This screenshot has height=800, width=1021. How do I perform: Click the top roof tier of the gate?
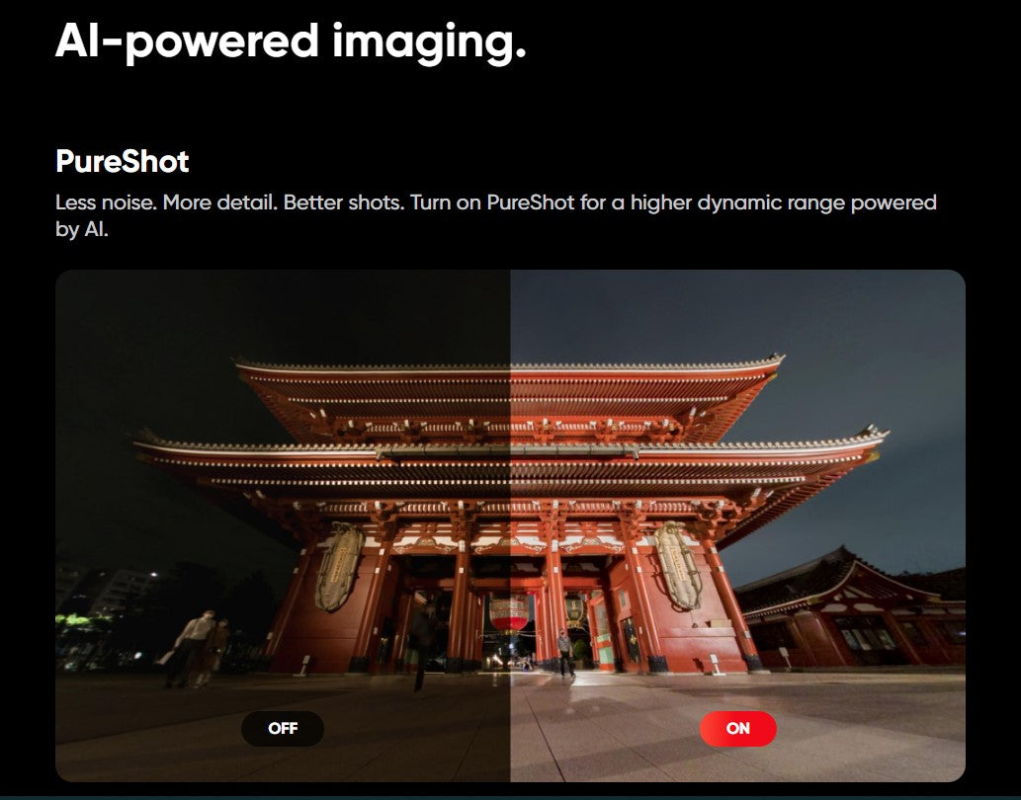510,380
